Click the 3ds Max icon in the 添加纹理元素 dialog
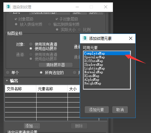Screen dimensions: 151x133 point(85,38)
